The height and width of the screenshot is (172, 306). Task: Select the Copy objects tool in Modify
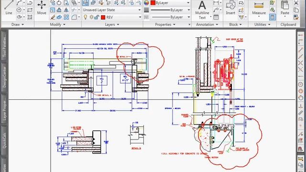53,3
